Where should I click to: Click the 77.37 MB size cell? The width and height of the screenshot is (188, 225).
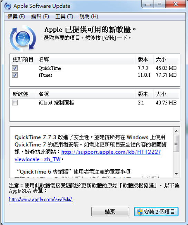coord(166,75)
